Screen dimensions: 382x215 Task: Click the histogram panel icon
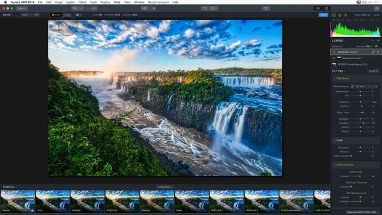[x=334, y=15]
